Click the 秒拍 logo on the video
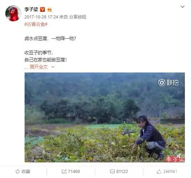This screenshot has width=192, height=178. click(x=168, y=82)
